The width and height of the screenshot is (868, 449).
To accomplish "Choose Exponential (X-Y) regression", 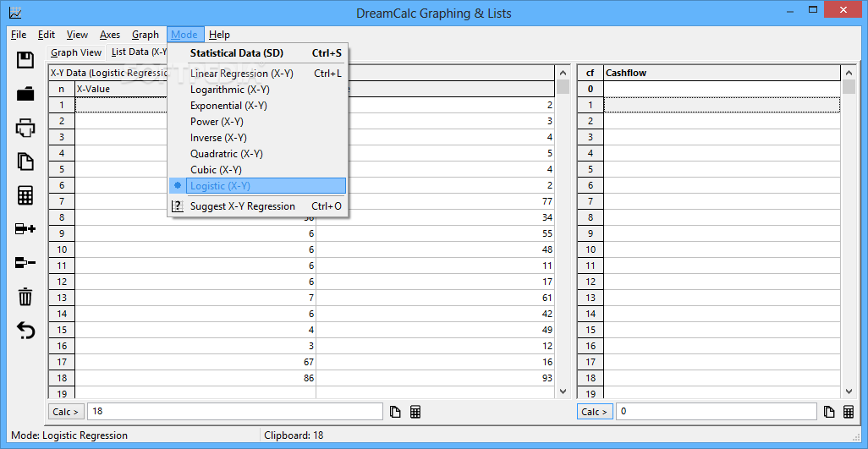I will 258,105.
